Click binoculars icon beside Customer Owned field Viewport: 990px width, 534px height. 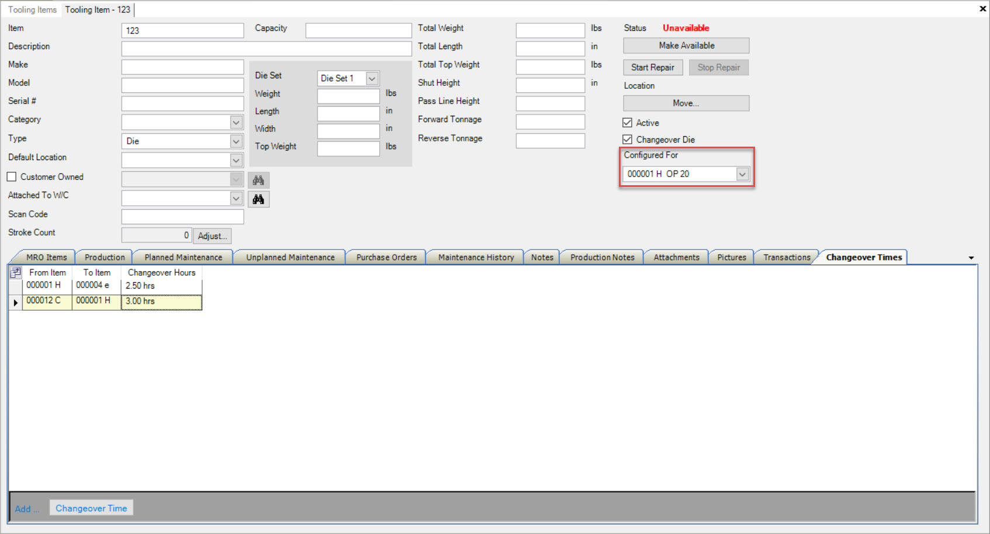pyautogui.click(x=258, y=180)
